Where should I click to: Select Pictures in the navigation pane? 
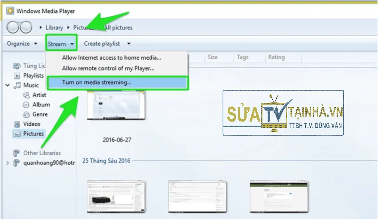pyautogui.click(x=32, y=133)
